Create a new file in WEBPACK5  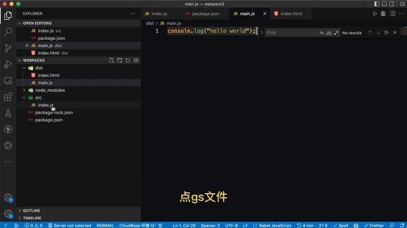111,60
